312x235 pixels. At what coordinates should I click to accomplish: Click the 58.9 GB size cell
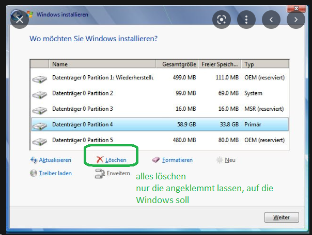(186, 124)
